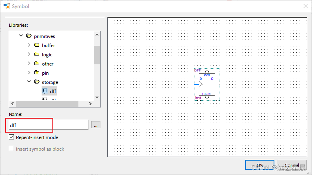Toggle Repeat-insert mode checkbox
Viewport: 312px width, 175px height.
click(11, 137)
